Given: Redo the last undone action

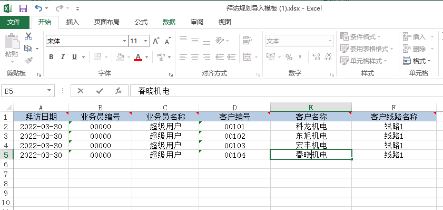Looking at the screenshot, I should [x=60, y=8].
